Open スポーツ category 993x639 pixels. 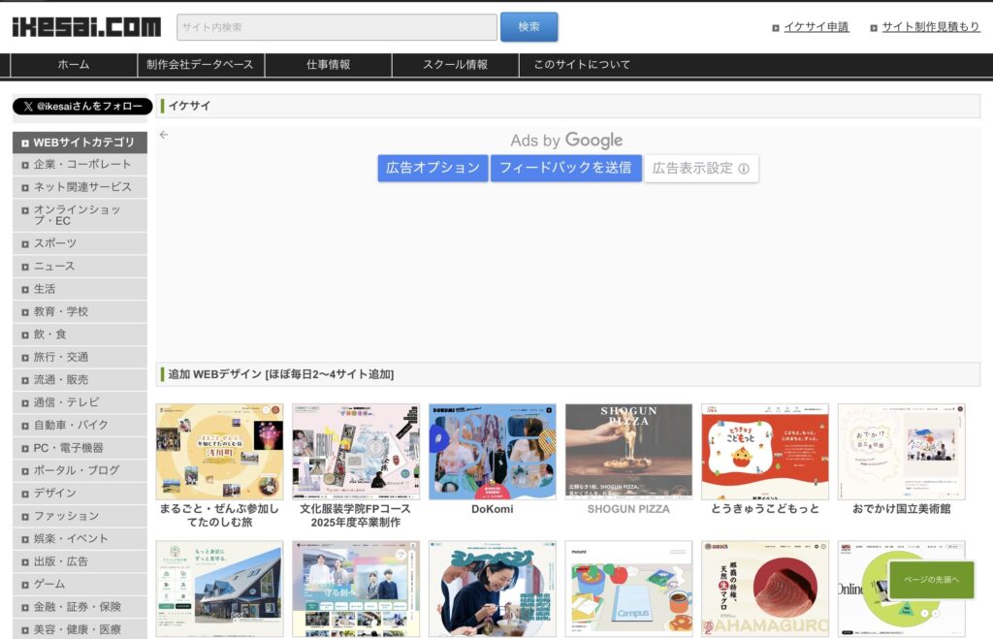click(80, 243)
